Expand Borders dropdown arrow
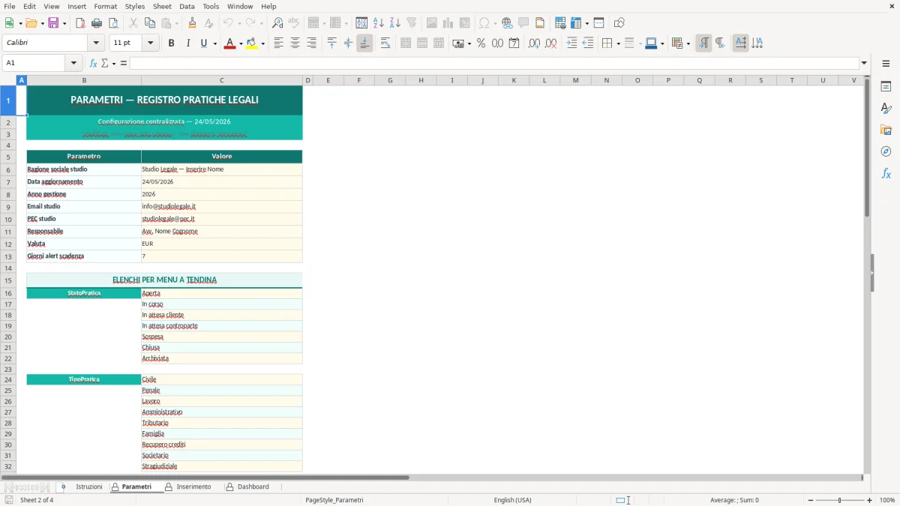 (617, 43)
